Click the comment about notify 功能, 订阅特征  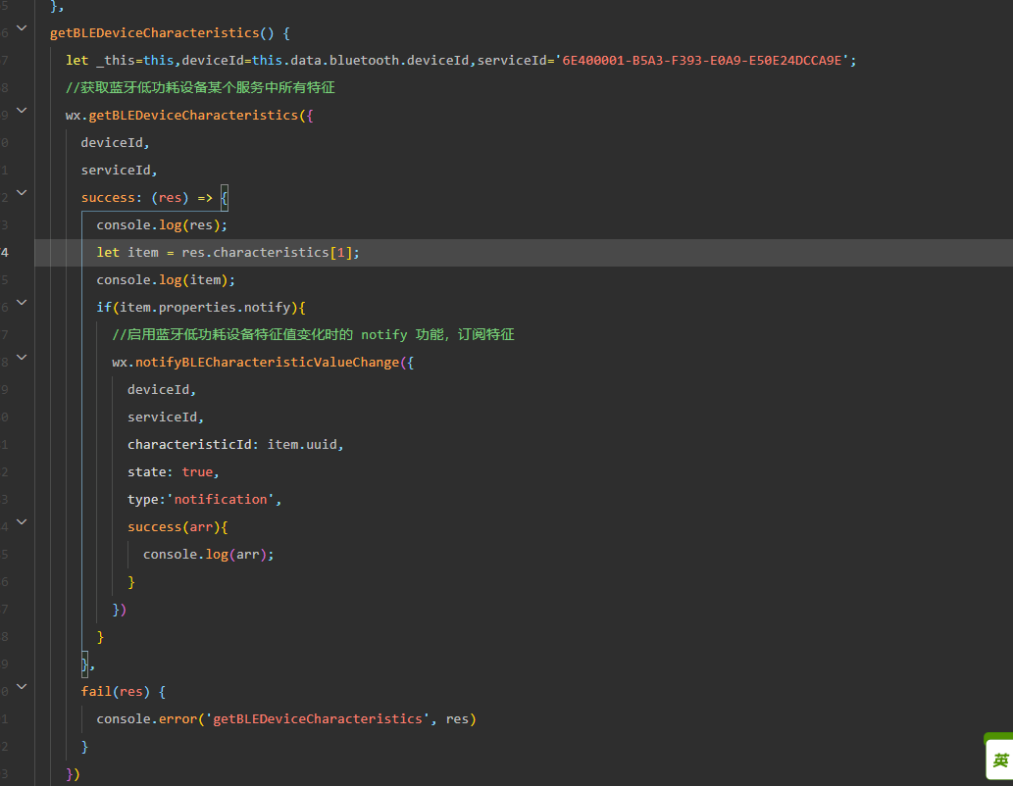[314, 334]
